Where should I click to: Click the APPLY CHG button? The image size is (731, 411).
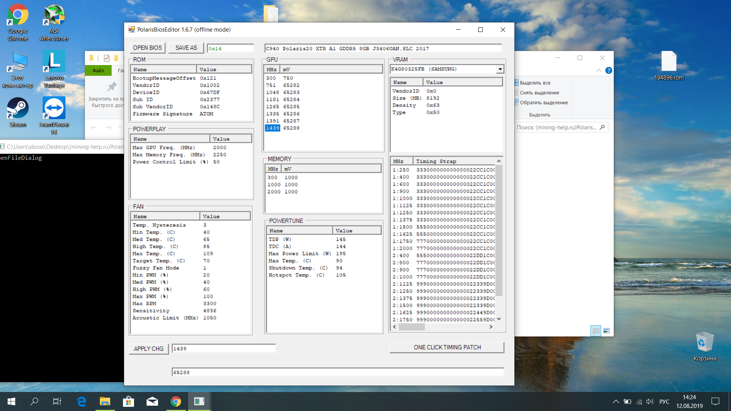(x=148, y=349)
